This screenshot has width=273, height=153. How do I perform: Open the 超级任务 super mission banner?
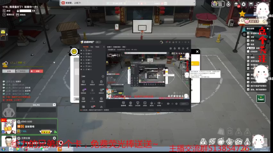click(253, 21)
